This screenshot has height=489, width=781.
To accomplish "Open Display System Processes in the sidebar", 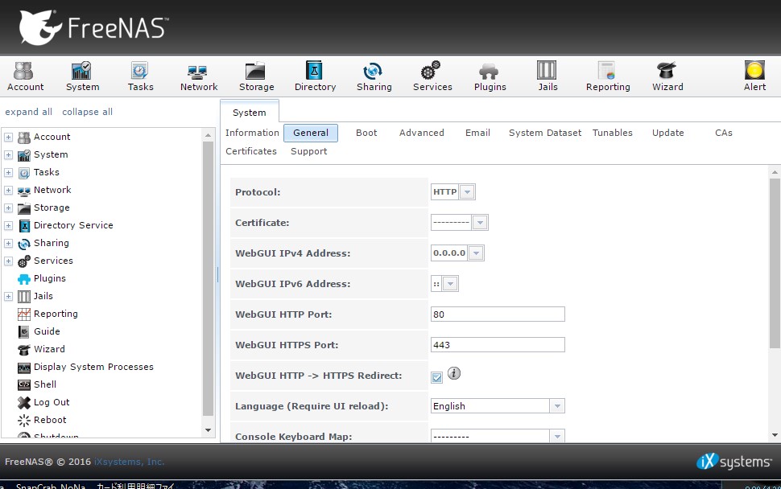I will click(x=93, y=367).
